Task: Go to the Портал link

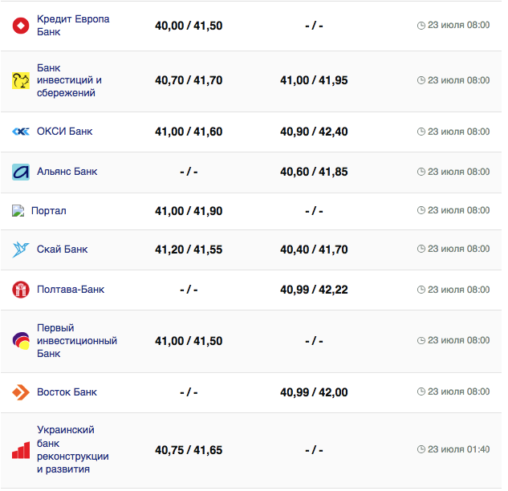Action: (x=49, y=211)
